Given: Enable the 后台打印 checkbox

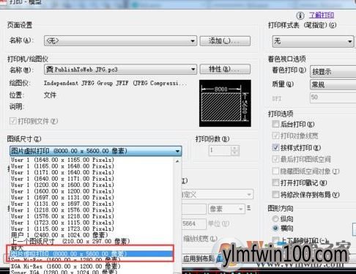Looking at the screenshot, I should (275, 124).
